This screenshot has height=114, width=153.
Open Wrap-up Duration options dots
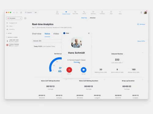[x=143, y=80]
